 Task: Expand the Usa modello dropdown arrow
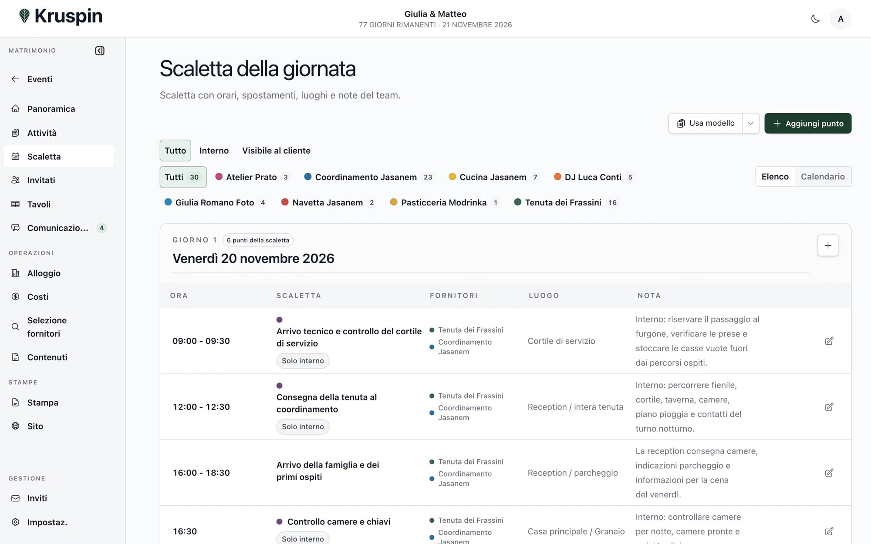pos(750,124)
